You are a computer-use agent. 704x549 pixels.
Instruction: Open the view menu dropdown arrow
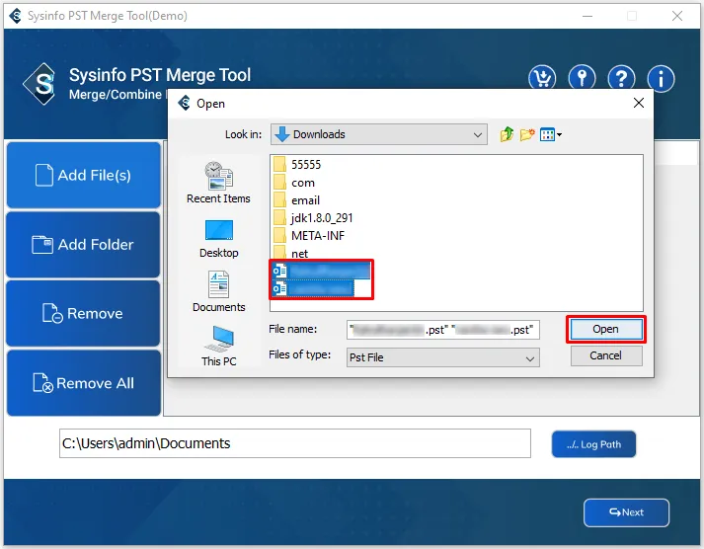[x=559, y=134]
